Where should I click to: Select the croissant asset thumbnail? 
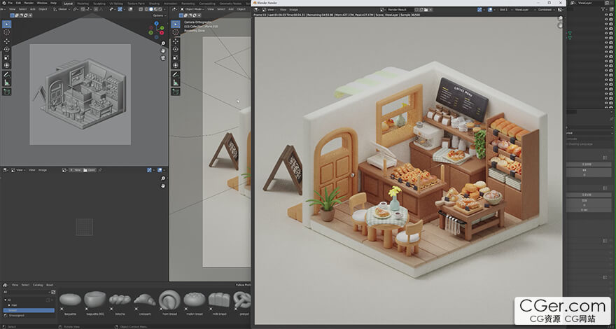pyautogui.click(x=145, y=300)
